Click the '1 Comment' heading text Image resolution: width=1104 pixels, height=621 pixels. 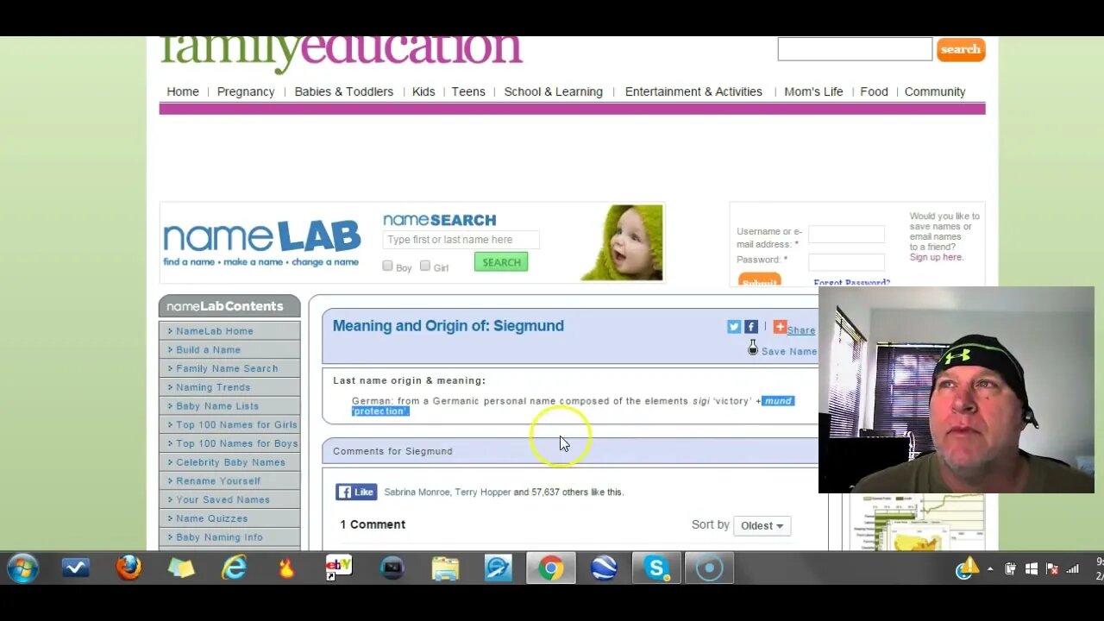pyautogui.click(x=373, y=524)
